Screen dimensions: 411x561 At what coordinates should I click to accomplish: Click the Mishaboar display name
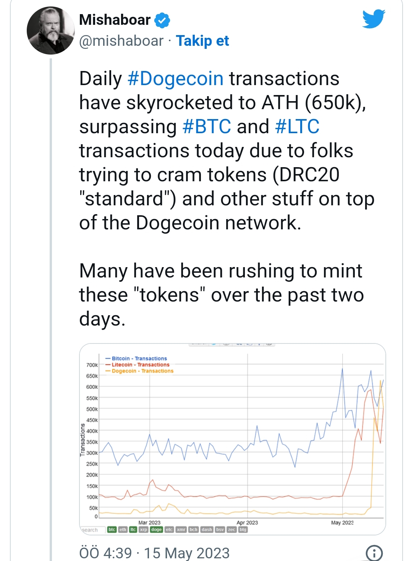coord(115,20)
